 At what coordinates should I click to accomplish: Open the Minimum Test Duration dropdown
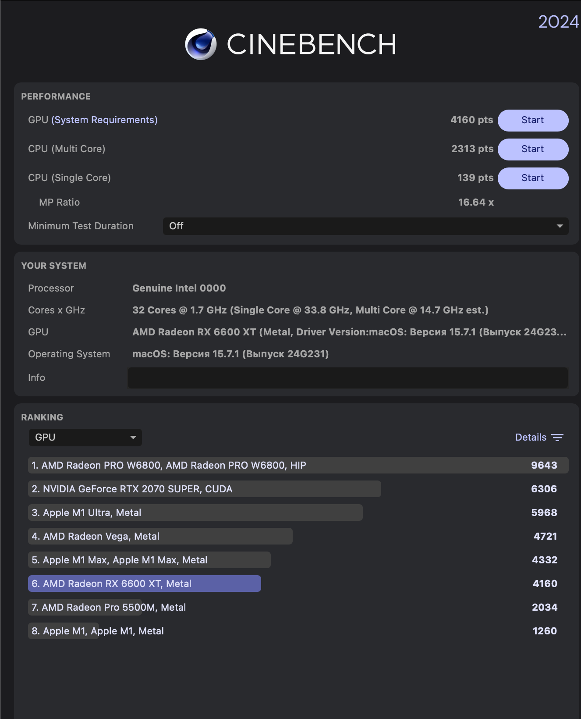coord(365,226)
